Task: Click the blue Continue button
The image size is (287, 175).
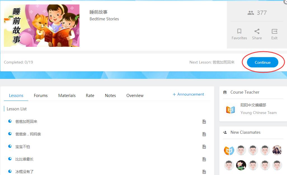Action: point(262,62)
